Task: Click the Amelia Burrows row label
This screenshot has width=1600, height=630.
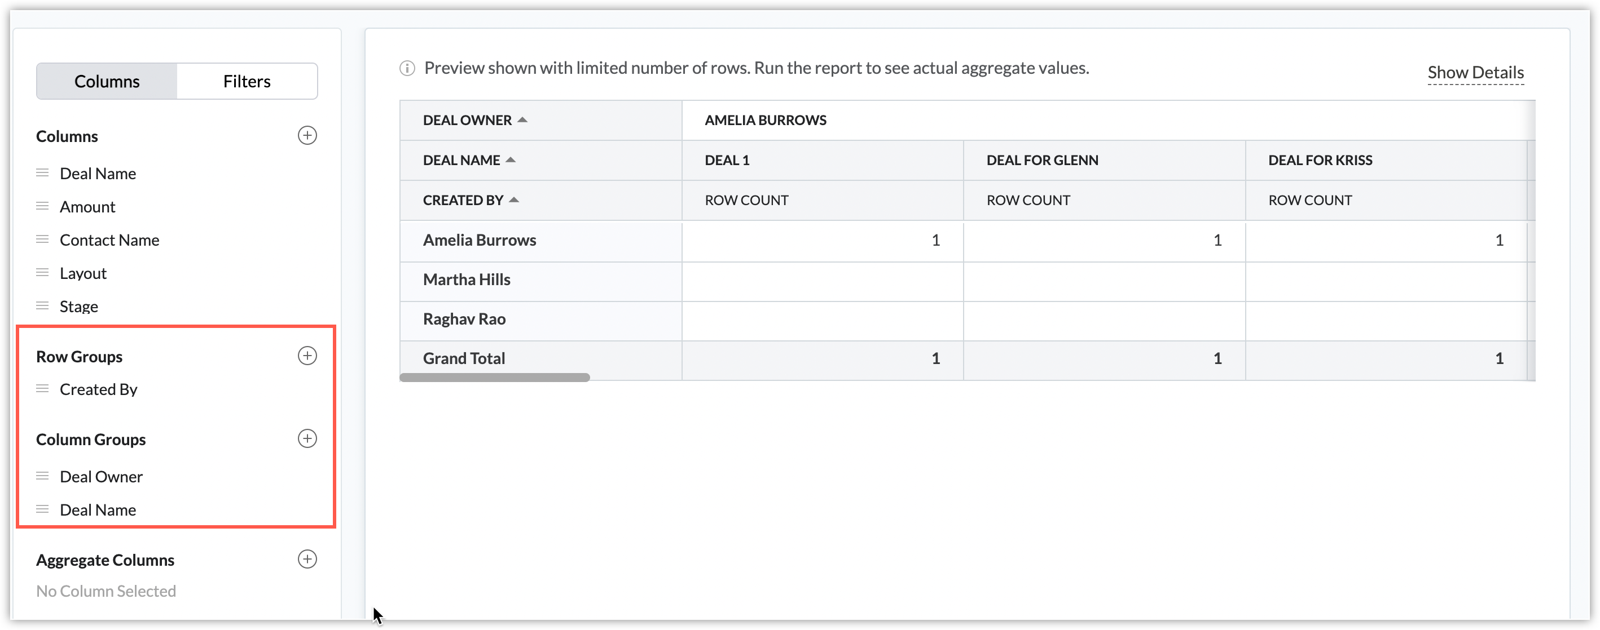Action: 479,240
